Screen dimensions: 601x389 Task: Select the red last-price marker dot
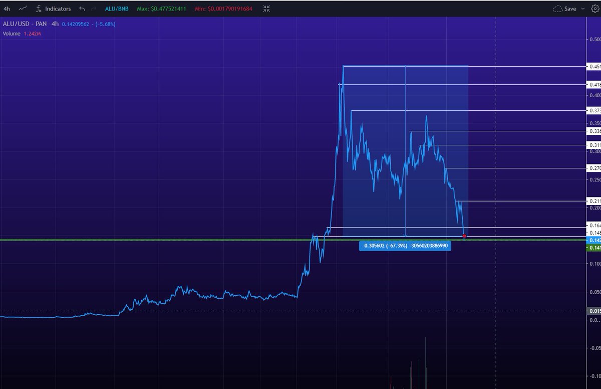pos(464,236)
